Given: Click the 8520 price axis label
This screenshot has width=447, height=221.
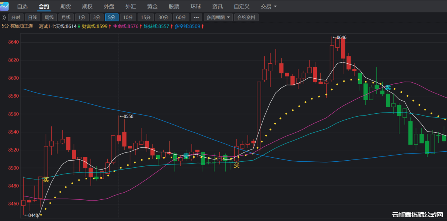Looking at the screenshot, I should click(13, 150).
